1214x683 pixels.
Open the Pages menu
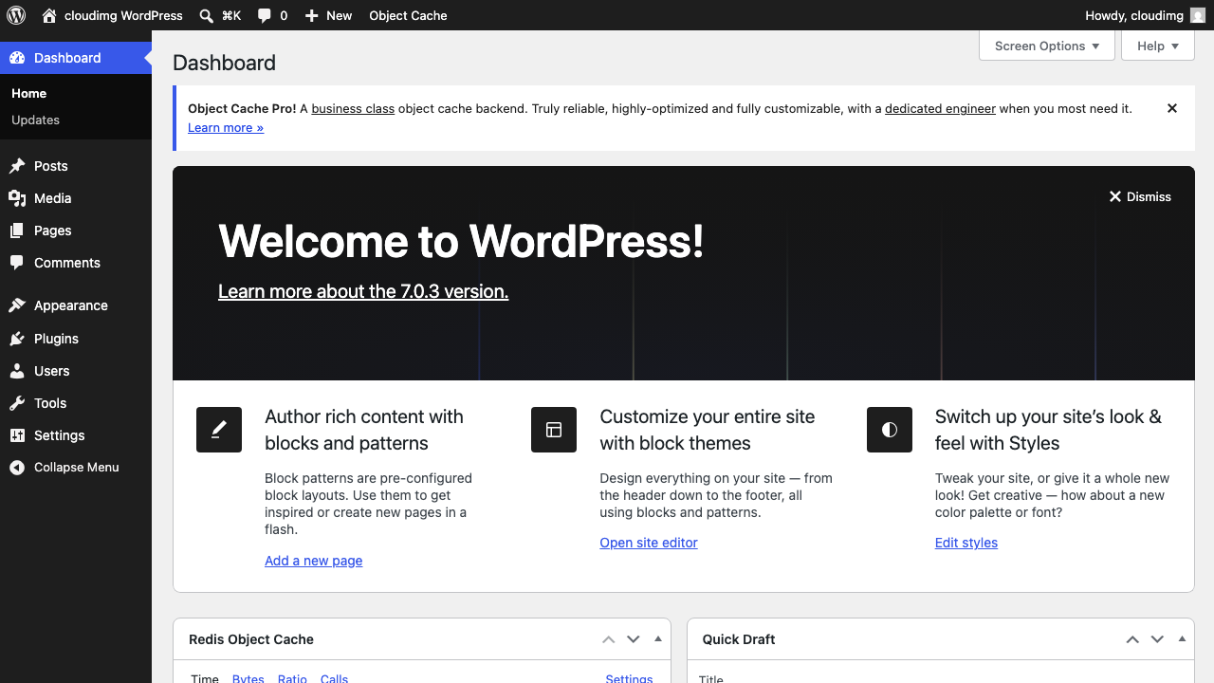(x=76, y=231)
